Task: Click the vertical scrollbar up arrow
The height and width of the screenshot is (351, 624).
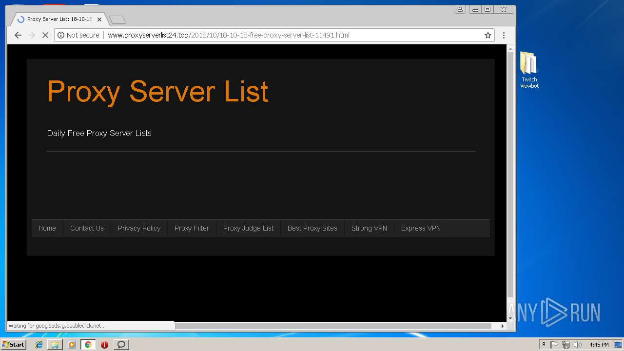Action: pos(510,49)
